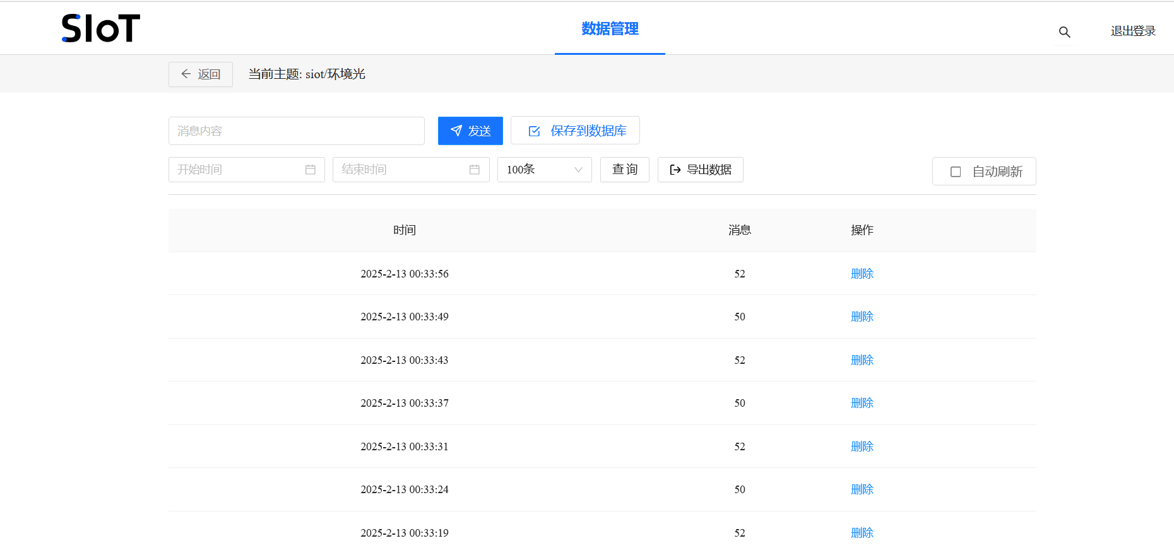Toggle the 自动刷新 checkbox
1174x548 pixels.
(956, 172)
